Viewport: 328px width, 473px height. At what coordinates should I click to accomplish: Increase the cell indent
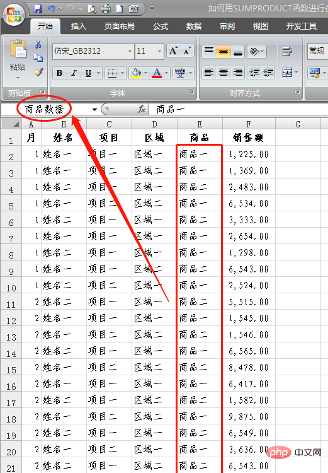(x=268, y=73)
